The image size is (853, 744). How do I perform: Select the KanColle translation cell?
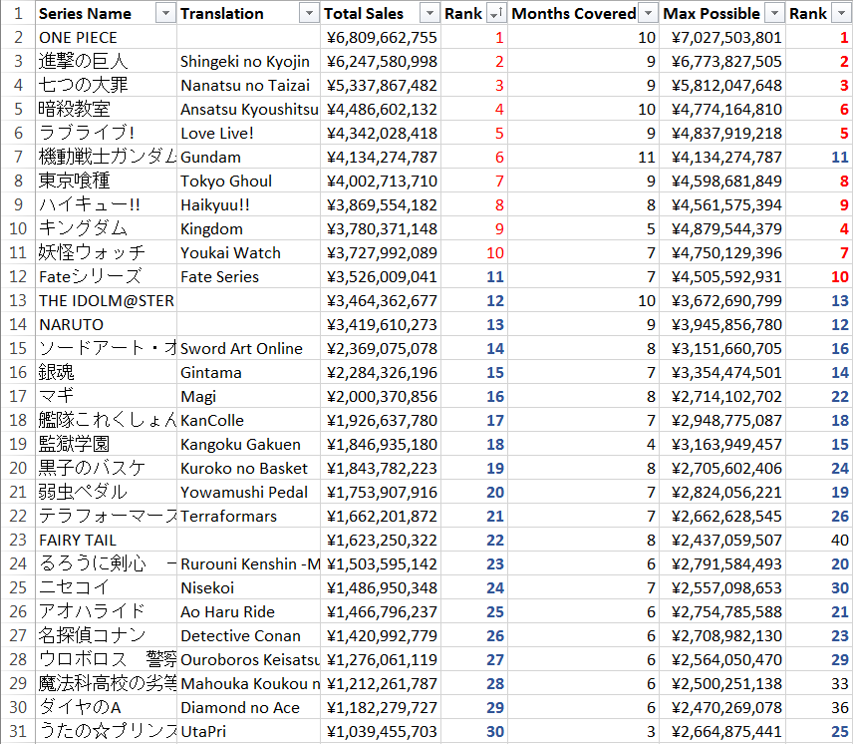click(248, 421)
